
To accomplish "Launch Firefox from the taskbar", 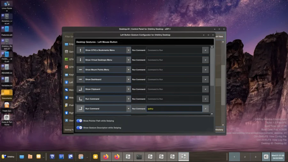I will (x=106, y=157).
